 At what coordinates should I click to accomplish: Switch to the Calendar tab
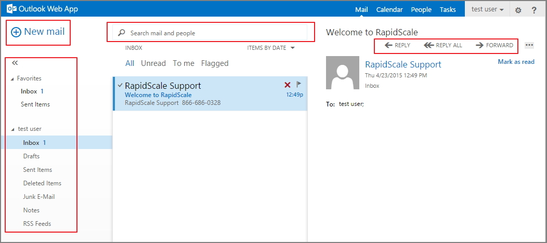click(389, 9)
